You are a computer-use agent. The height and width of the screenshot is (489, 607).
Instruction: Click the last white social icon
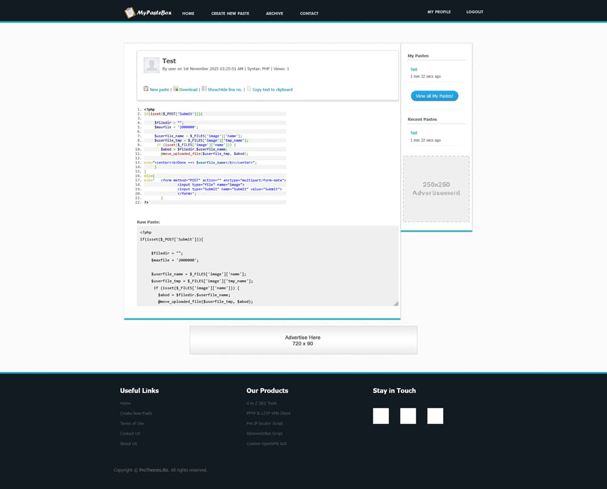(x=435, y=416)
